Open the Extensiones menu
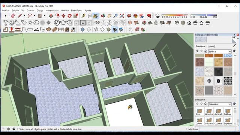Image resolution: width=240 pixels, height=135 pixels. (x=76, y=10)
